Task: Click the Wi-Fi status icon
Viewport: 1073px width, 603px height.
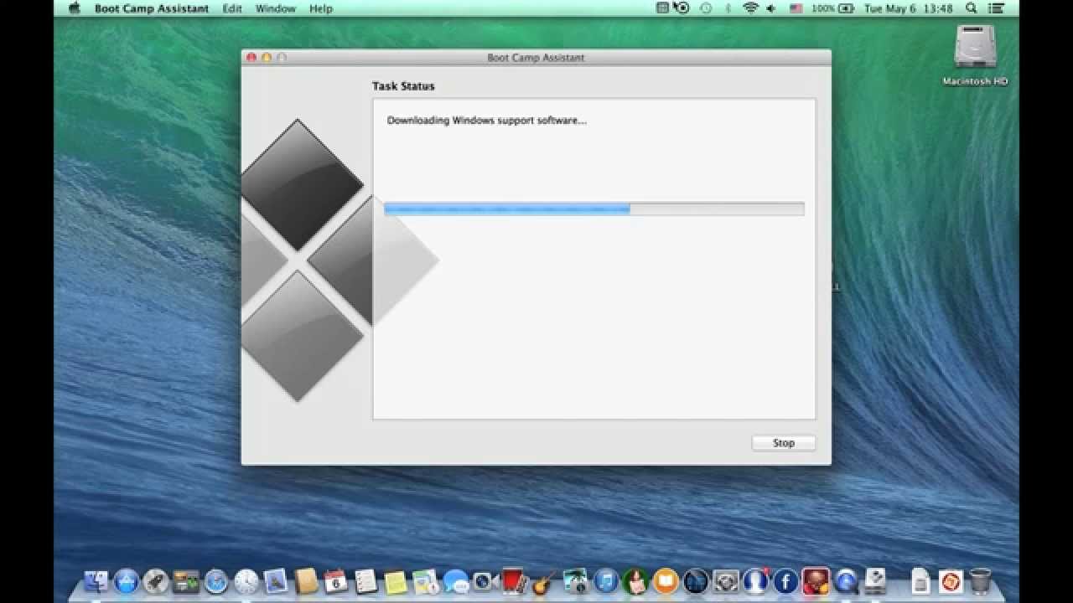Action: pyautogui.click(x=750, y=8)
